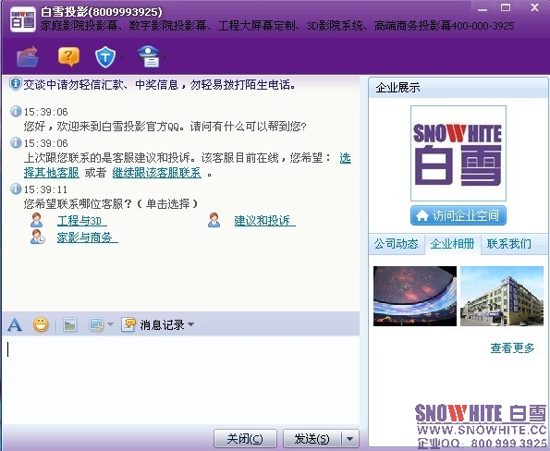Open the smiley emoticon picker
Viewport: 550px width, 451px height.
(41, 324)
